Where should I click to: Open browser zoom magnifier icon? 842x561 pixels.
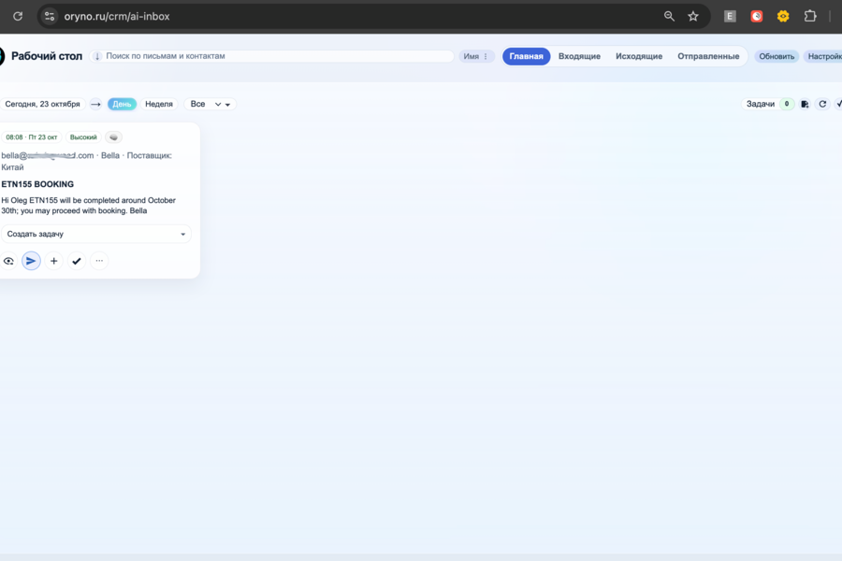pyautogui.click(x=669, y=16)
